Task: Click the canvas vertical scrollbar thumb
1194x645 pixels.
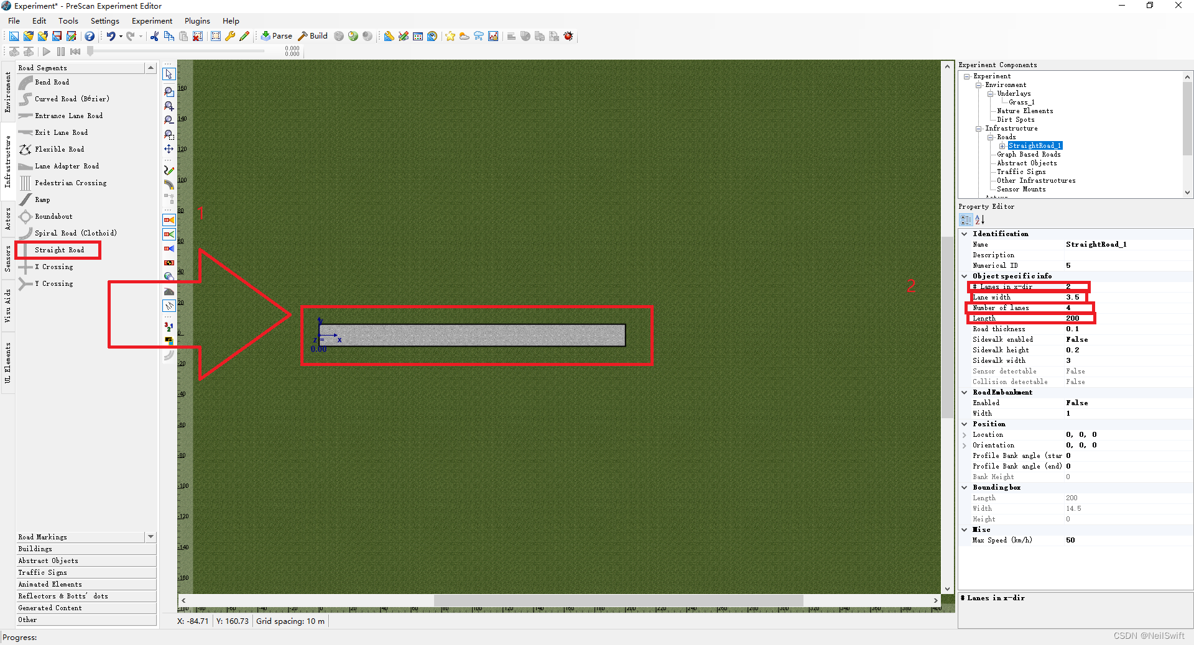Action: point(947,327)
